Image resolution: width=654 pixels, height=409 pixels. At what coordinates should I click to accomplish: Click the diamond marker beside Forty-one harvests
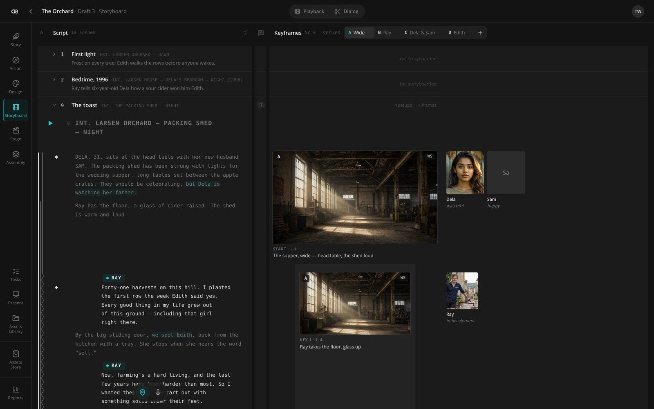[56, 288]
